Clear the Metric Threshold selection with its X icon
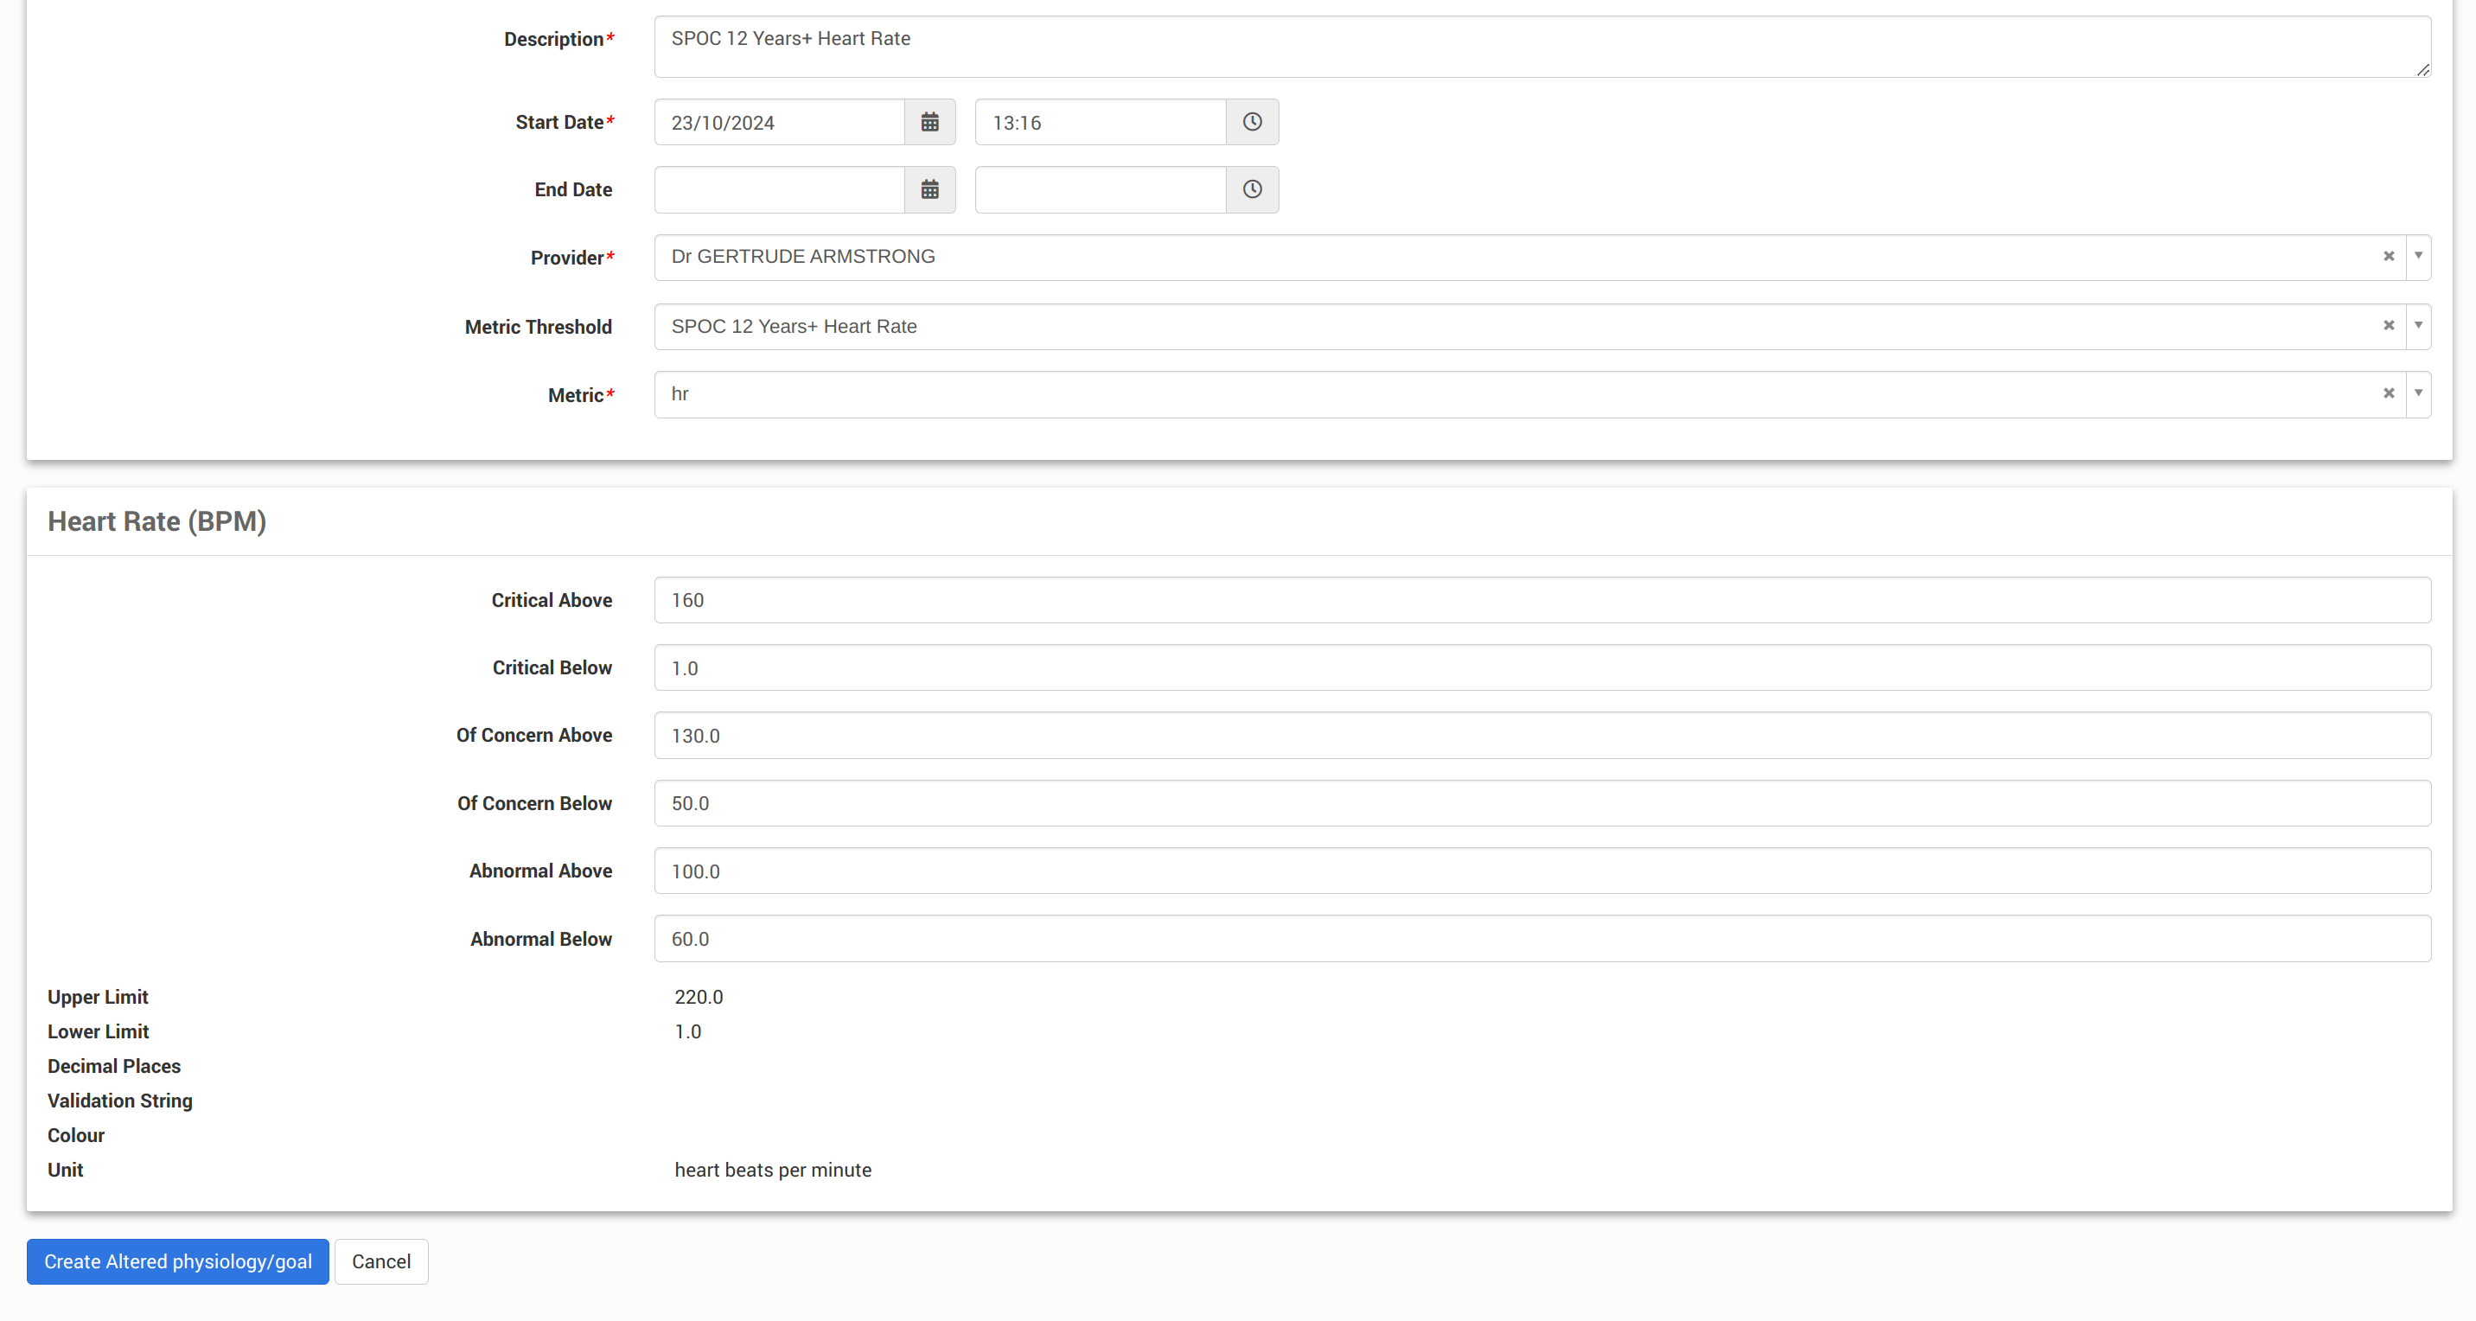Viewport: 2476px width, 1321px height. tap(2389, 326)
